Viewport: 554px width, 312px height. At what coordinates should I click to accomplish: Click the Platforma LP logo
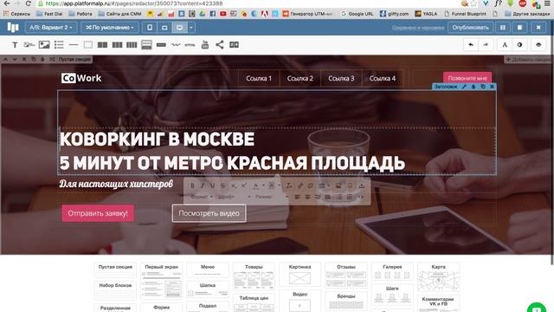[x=13, y=27]
